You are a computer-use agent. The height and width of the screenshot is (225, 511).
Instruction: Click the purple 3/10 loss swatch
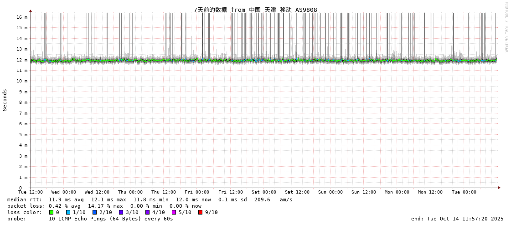[121, 212]
